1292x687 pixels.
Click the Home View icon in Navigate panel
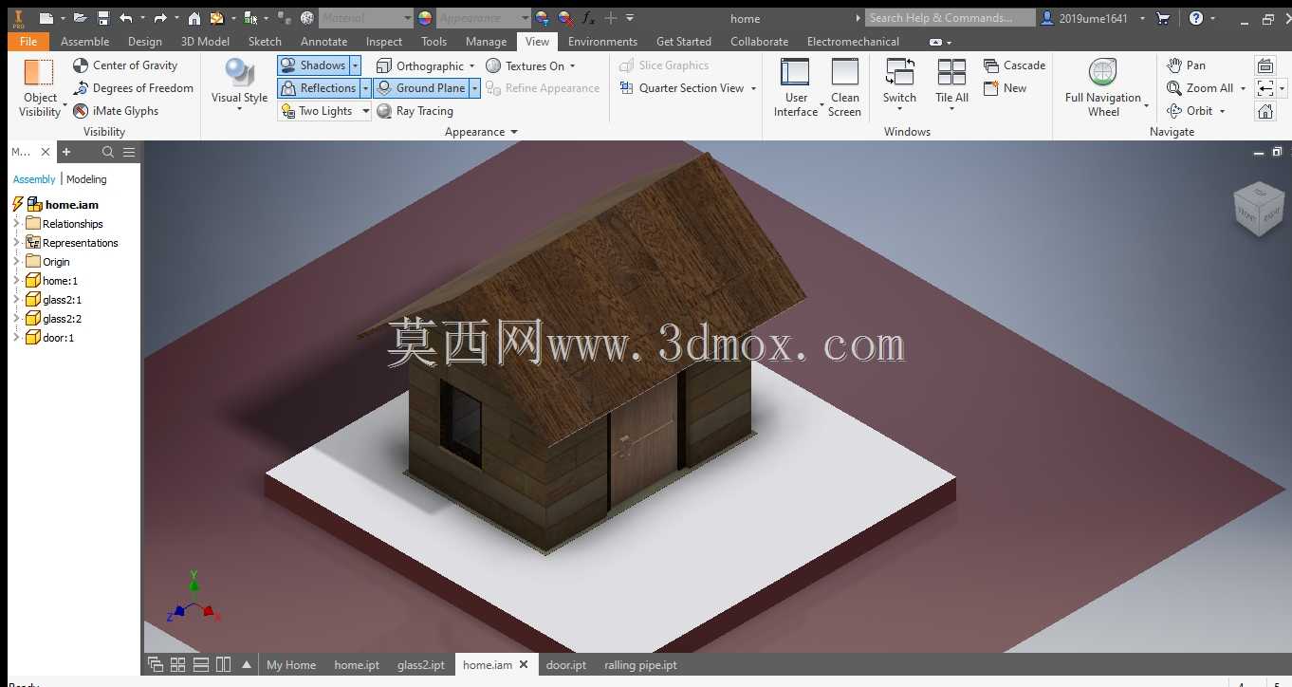tap(1265, 111)
